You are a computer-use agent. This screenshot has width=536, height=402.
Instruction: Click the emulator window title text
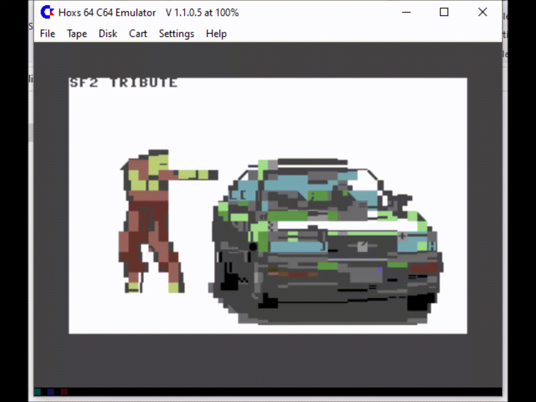click(x=149, y=13)
